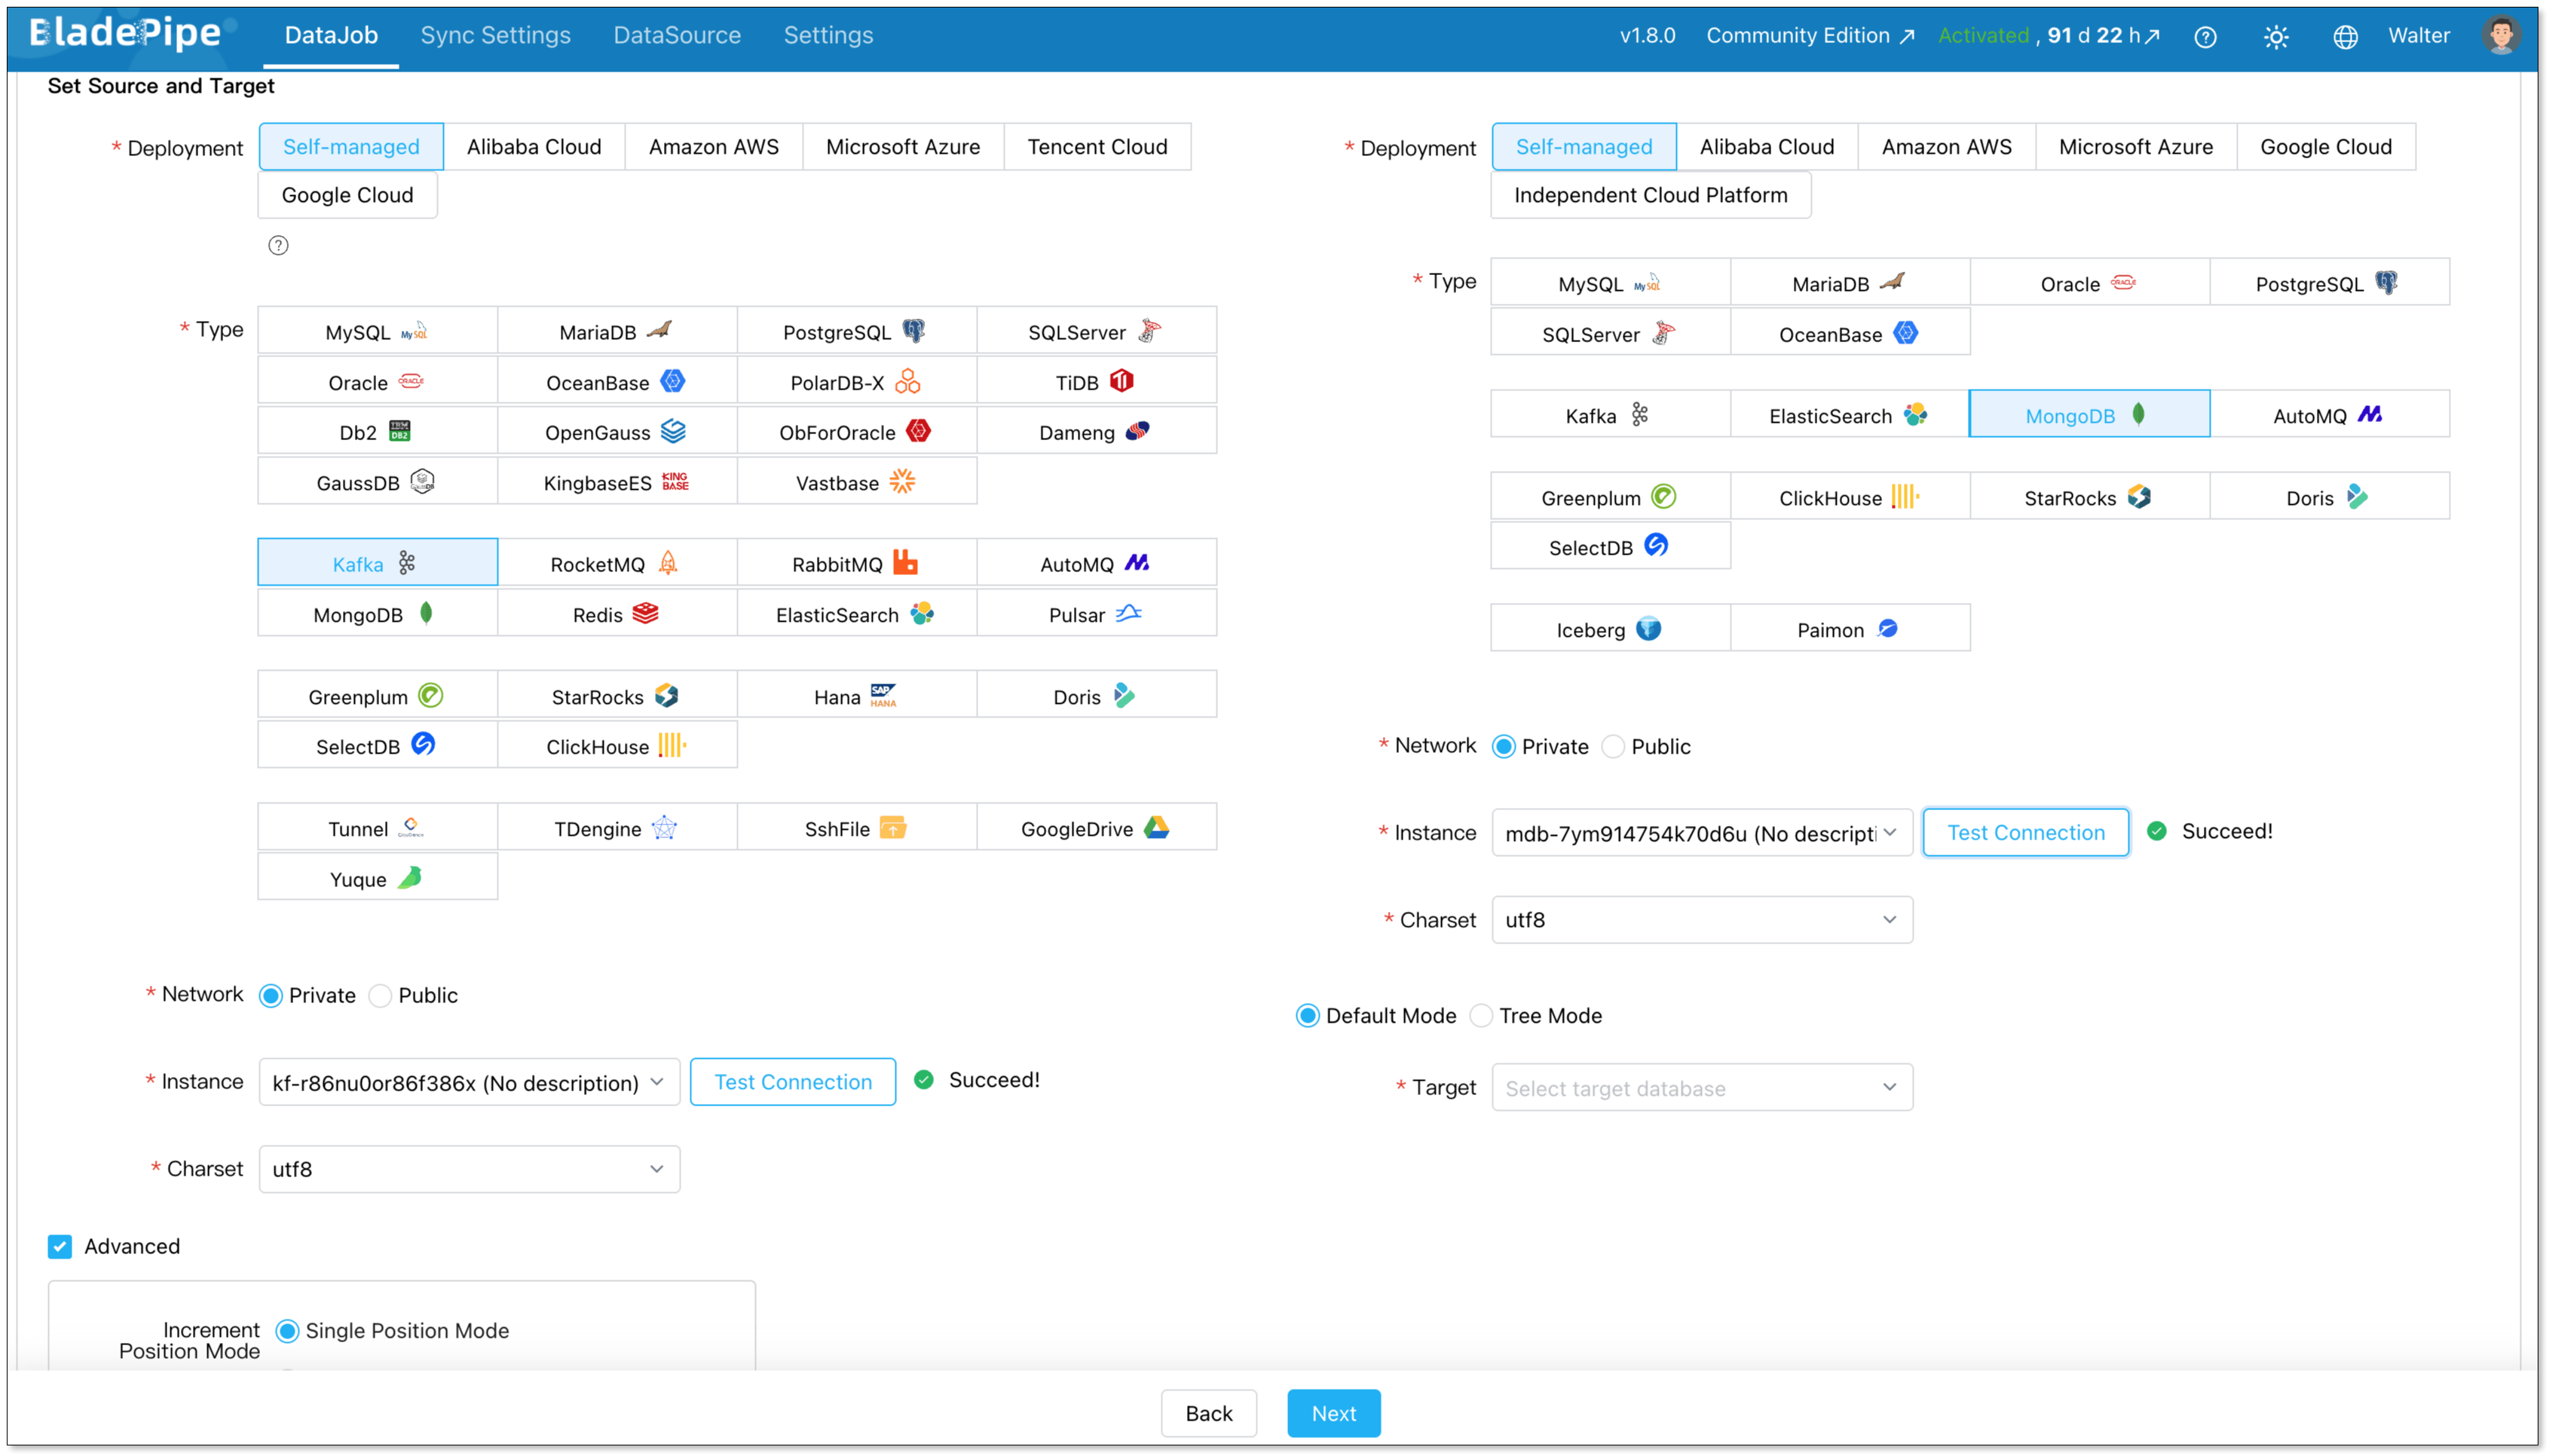Open target Charset dropdown
The image size is (2549, 1456).
pyautogui.click(x=1702, y=920)
